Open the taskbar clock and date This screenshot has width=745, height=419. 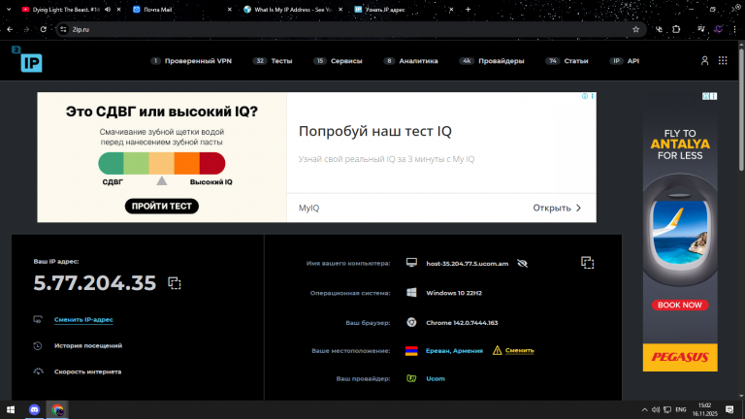704,409
